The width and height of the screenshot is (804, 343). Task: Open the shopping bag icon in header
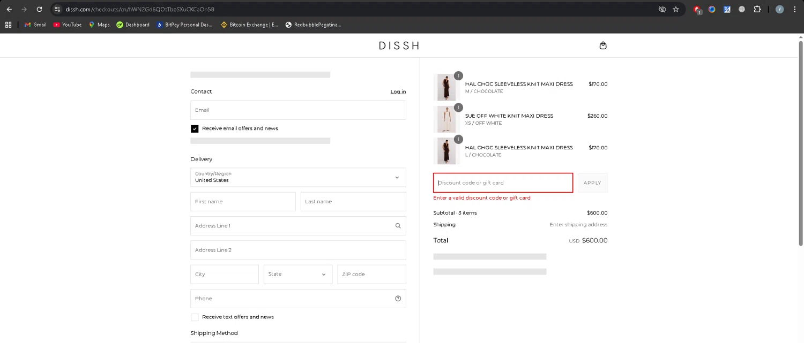coord(603,45)
